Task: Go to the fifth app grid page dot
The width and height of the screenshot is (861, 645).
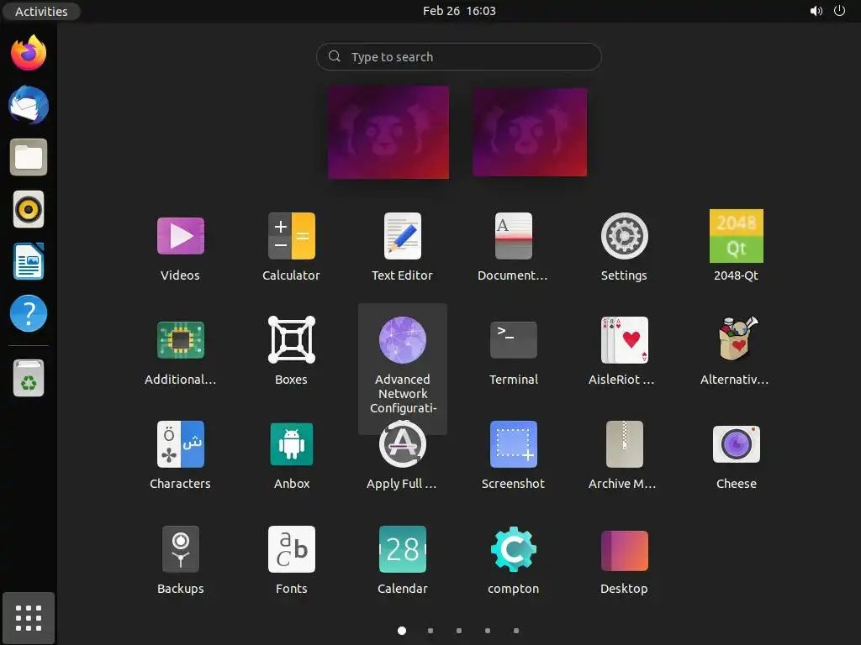Action: 516,631
